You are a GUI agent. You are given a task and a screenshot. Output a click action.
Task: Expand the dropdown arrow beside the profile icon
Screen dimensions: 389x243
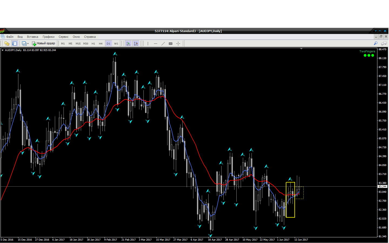28,43
